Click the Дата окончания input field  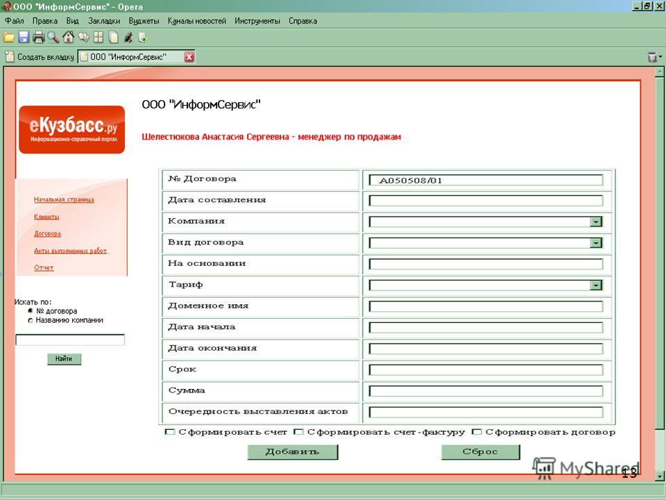486,349
